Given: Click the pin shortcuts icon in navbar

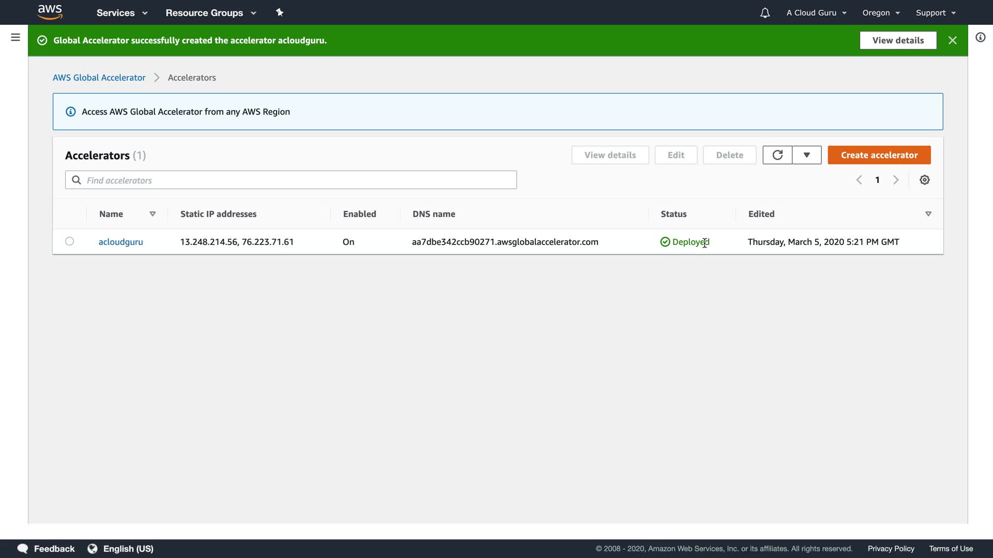Looking at the screenshot, I should [280, 12].
